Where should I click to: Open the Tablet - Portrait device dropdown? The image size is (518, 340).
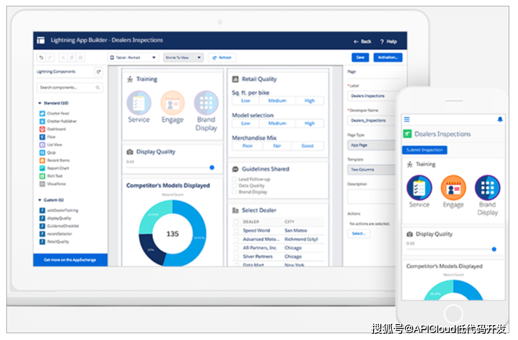[133, 58]
